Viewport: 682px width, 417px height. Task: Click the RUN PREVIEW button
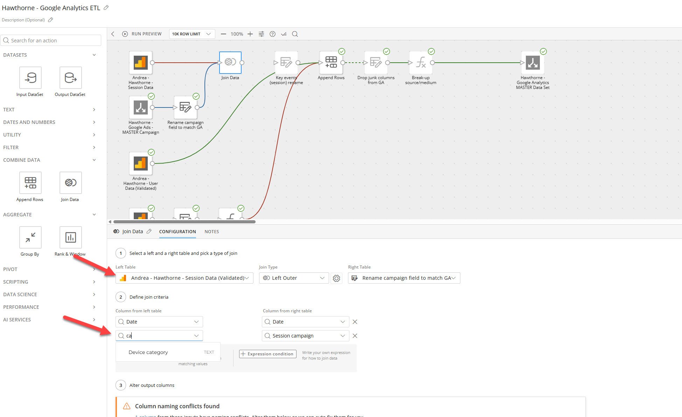(142, 34)
